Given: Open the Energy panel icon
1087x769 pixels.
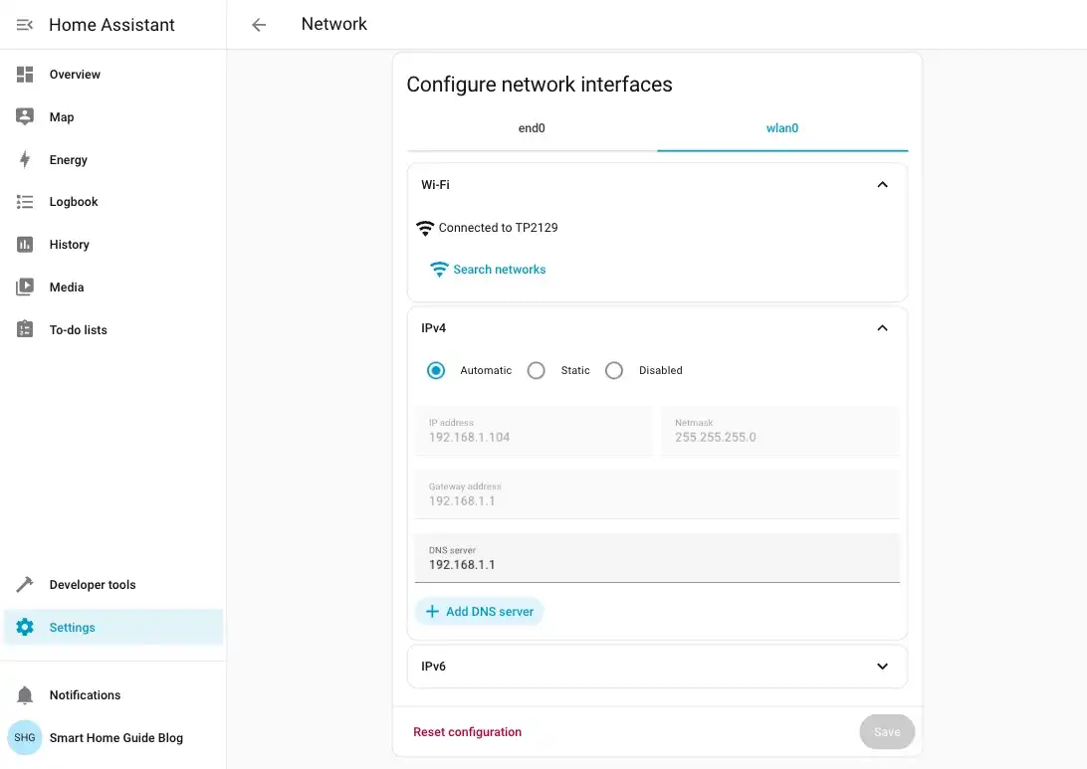Looking at the screenshot, I should click(23, 159).
